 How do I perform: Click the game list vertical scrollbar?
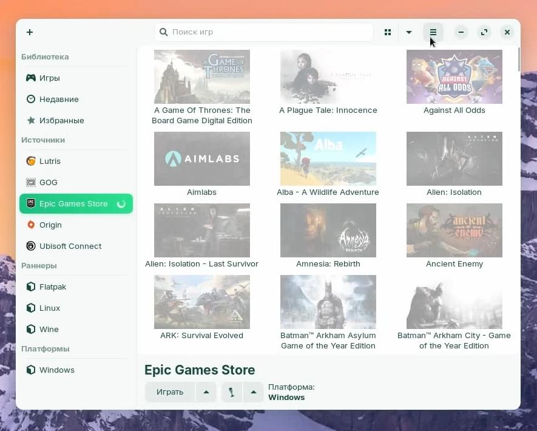[x=519, y=59]
